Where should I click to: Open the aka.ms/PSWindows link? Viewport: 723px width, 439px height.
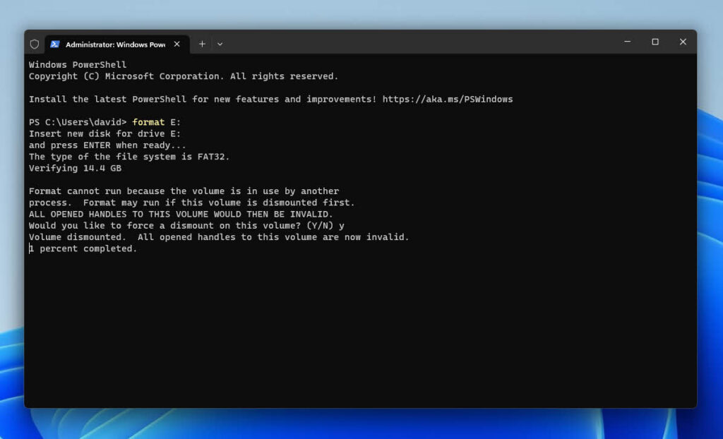tap(447, 100)
